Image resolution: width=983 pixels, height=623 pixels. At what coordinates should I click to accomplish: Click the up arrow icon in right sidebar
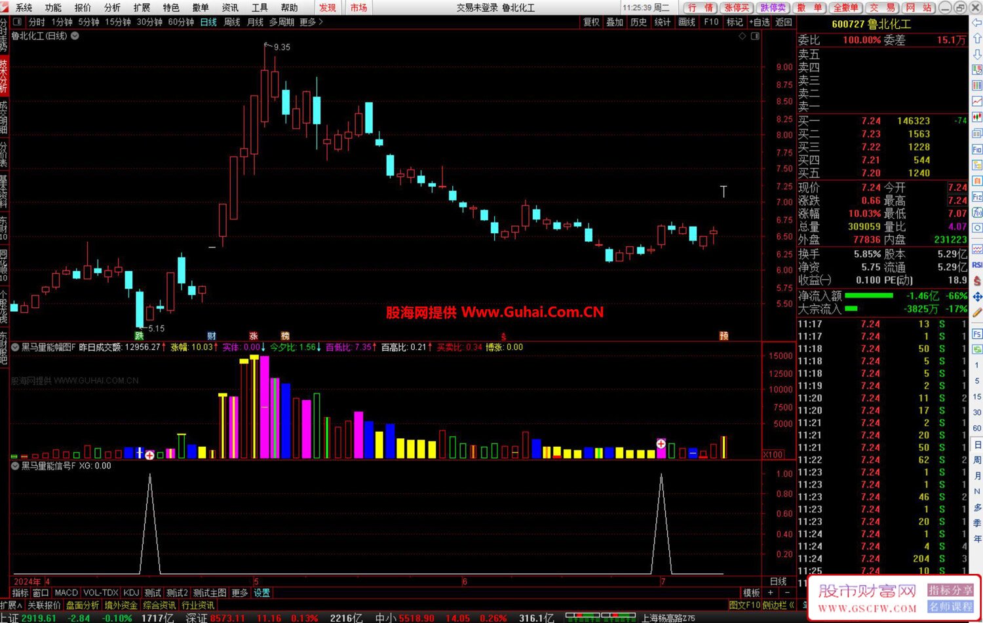976,39
